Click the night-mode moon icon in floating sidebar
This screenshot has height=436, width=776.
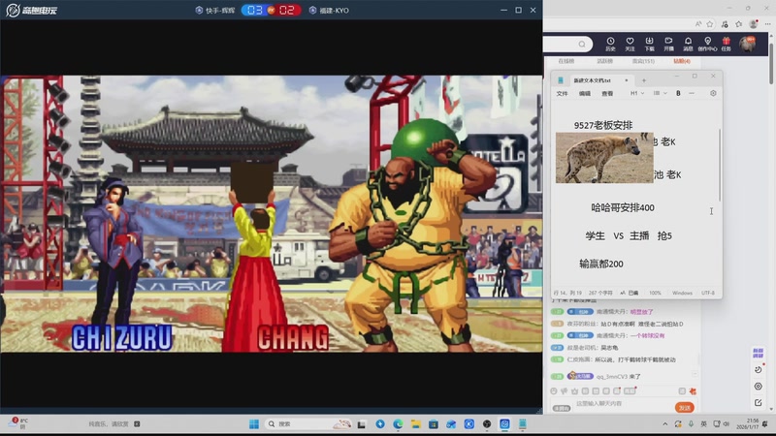pyautogui.click(x=759, y=370)
